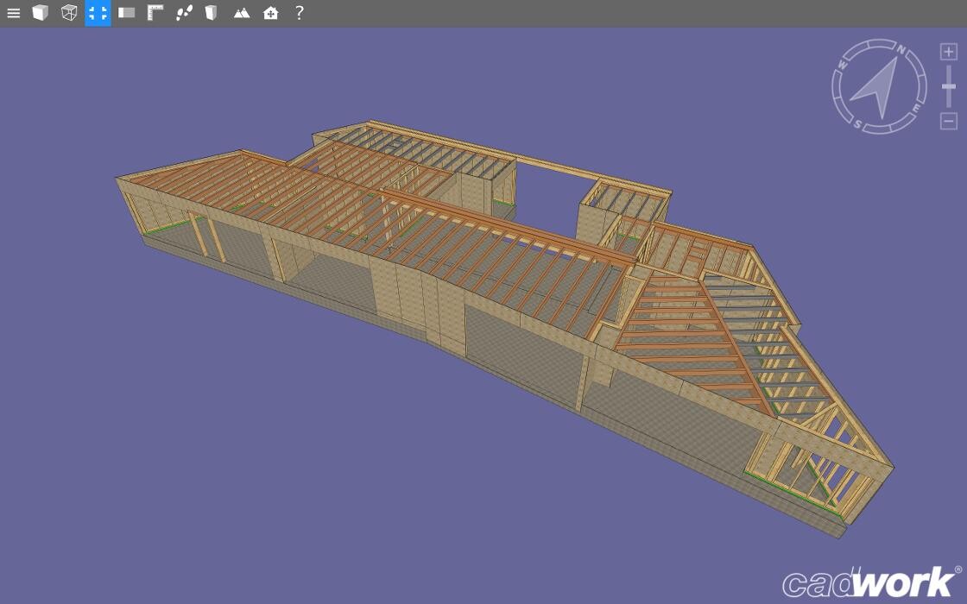Enable footsteps walk-through mode
The image size is (967, 604).
[x=184, y=13]
